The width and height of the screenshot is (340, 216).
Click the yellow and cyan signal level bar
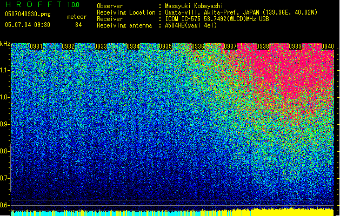tap(172, 212)
